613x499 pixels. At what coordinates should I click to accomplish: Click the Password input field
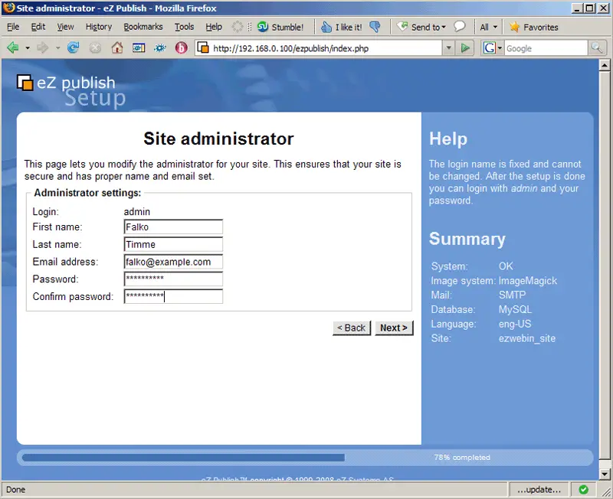click(173, 279)
